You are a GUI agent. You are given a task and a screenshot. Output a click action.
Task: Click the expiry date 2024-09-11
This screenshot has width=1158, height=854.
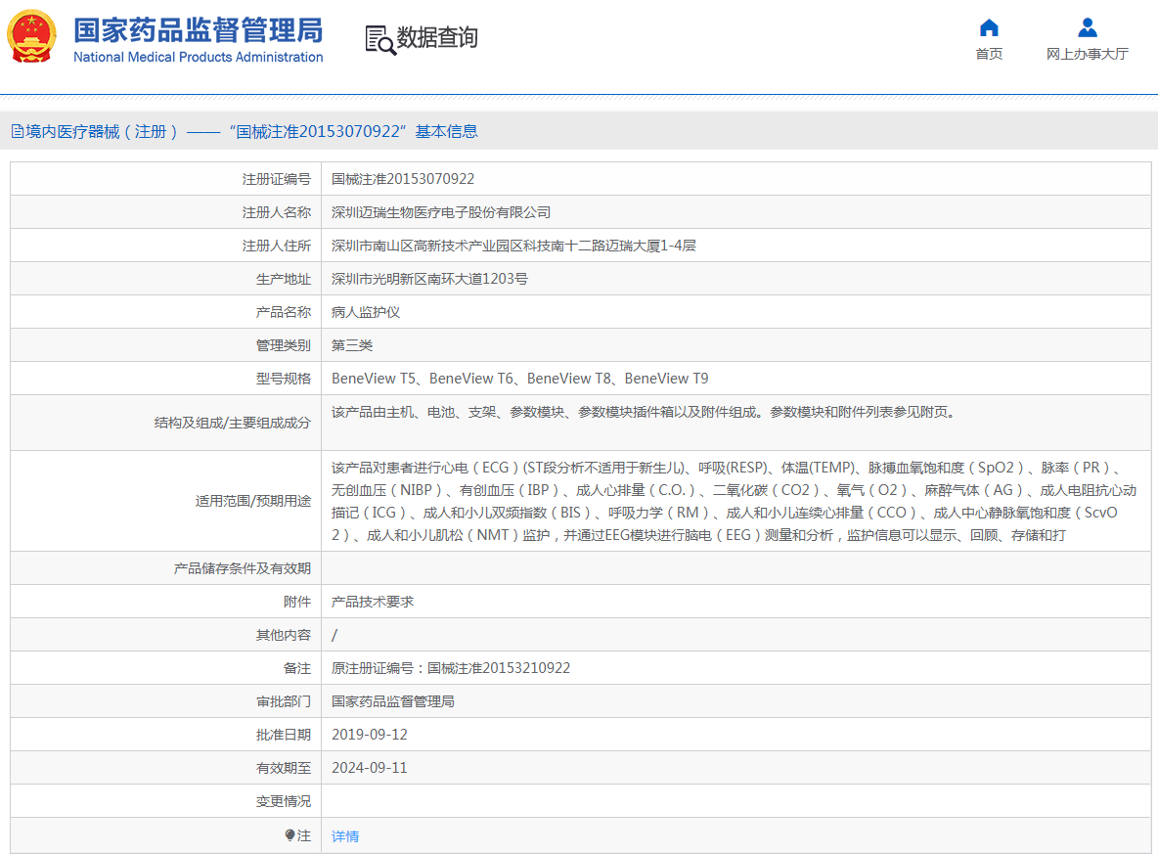[369, 768]
